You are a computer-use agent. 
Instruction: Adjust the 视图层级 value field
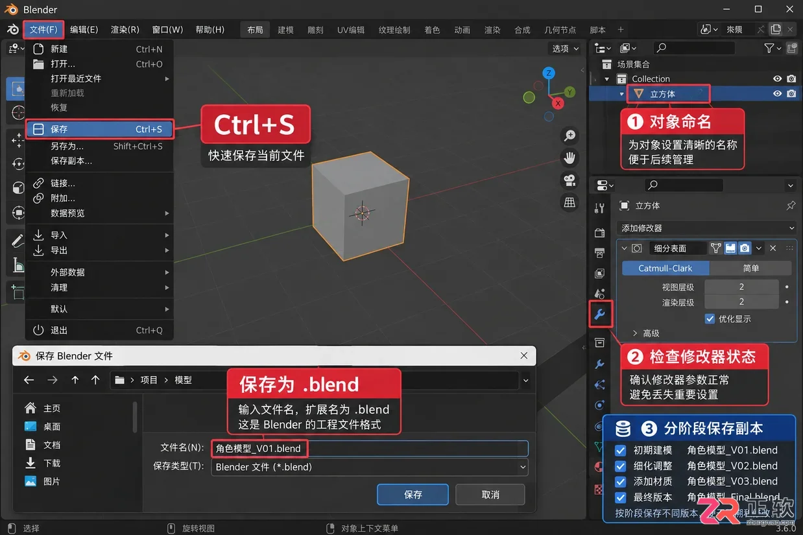[x=741, y=287]
